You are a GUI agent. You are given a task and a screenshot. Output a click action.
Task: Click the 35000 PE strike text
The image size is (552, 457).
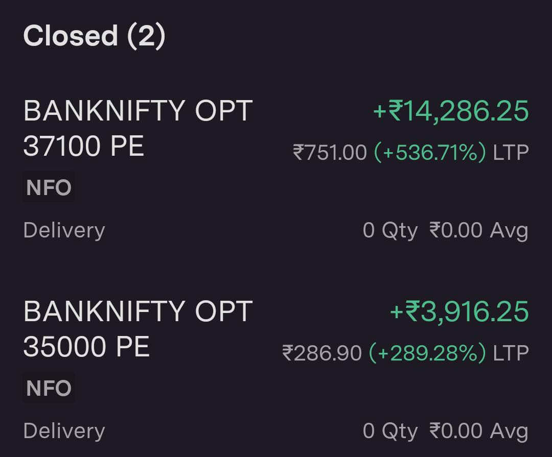coord(86,347)
